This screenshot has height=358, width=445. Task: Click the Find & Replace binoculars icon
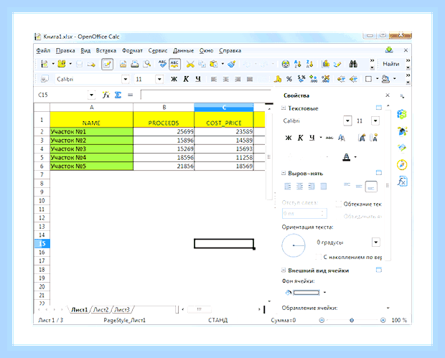coord(353,64)
